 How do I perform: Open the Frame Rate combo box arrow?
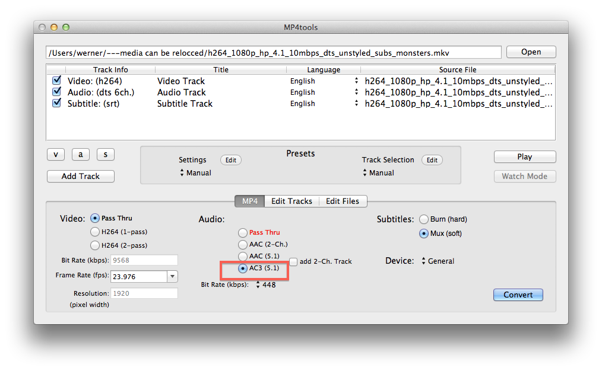point(172,276)
